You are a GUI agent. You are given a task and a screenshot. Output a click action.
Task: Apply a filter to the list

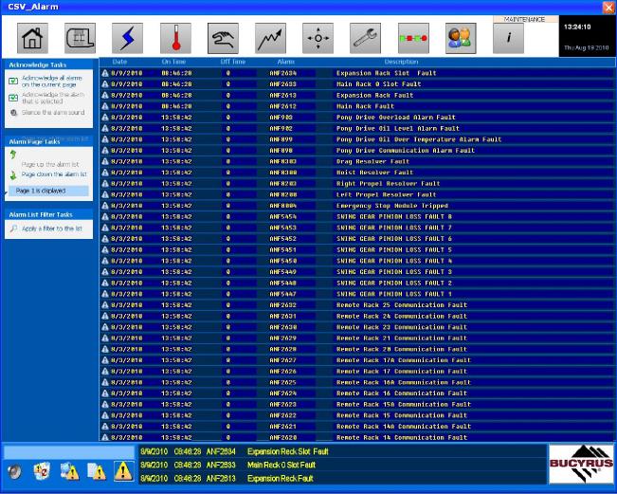52,229
